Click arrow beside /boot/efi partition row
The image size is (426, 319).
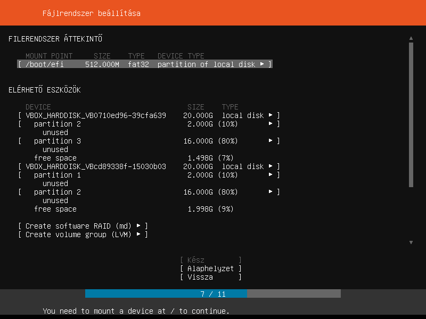[x=262, y=64]
